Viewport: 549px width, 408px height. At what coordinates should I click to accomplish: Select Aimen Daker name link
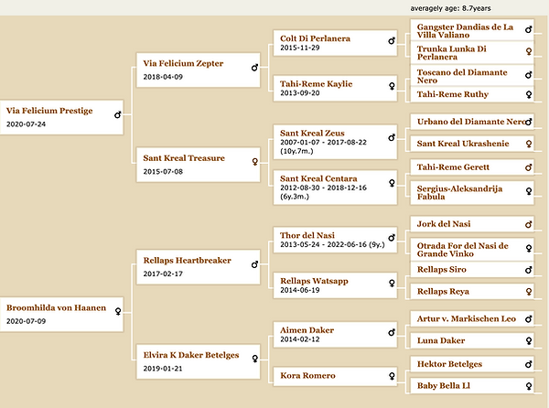coord(307,329)
